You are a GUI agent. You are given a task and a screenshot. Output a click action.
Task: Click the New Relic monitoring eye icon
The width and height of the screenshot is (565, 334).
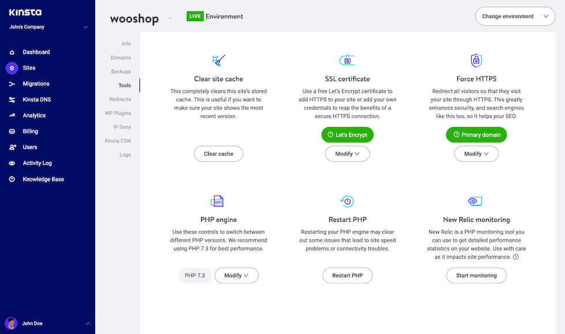click(474, 201)
